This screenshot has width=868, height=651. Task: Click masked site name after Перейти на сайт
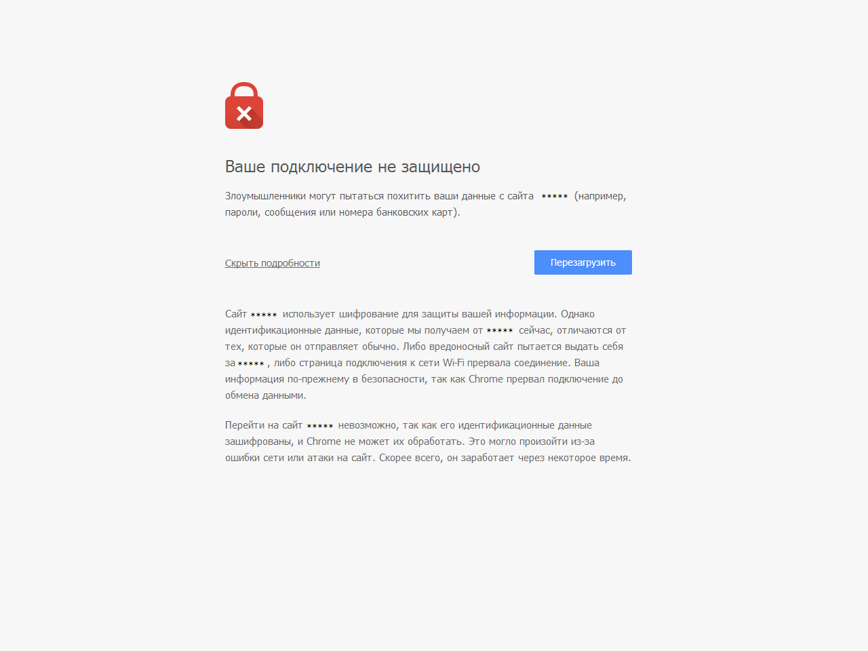[320, 426]
